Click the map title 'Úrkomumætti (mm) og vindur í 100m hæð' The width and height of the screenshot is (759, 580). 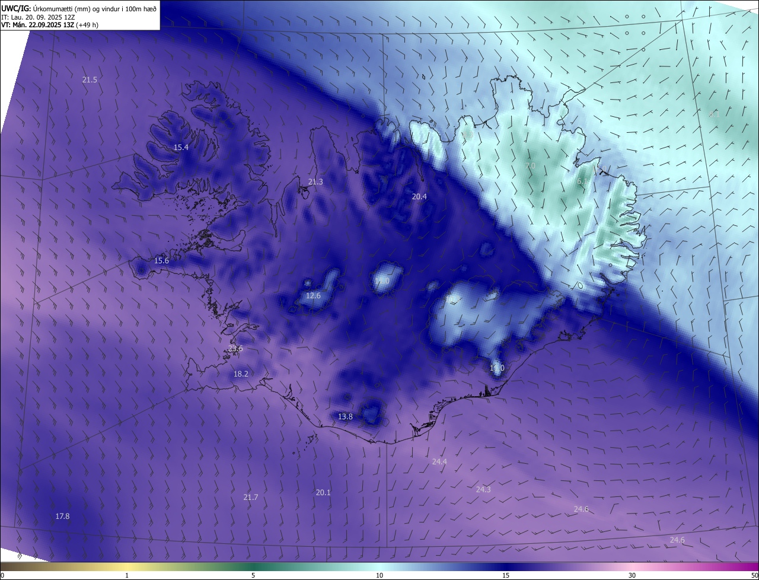tap(95, 8)
